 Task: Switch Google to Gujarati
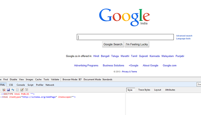pyautogui.click(x=143, y=56)
